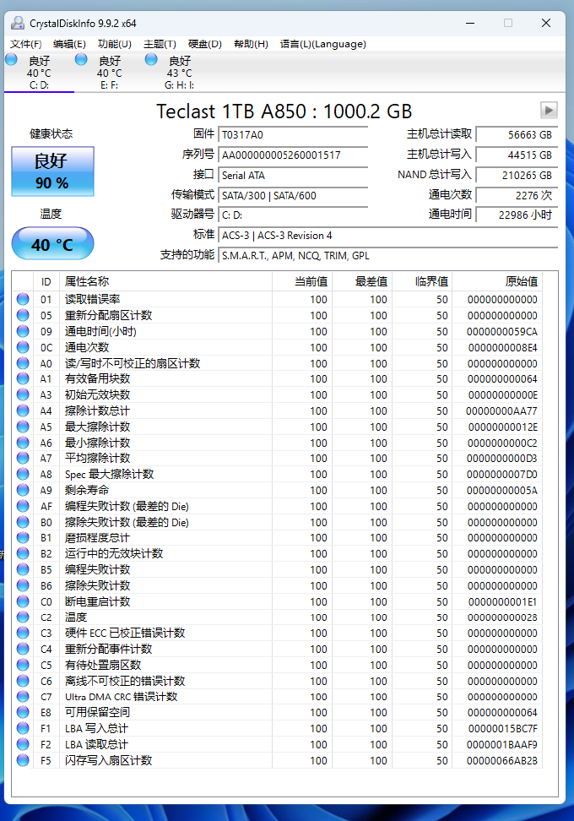Open the 帮助(H) menu

[252, 44]
